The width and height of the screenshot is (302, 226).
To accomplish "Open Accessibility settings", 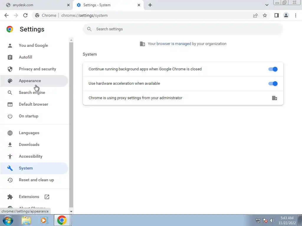I will [34, 156].
